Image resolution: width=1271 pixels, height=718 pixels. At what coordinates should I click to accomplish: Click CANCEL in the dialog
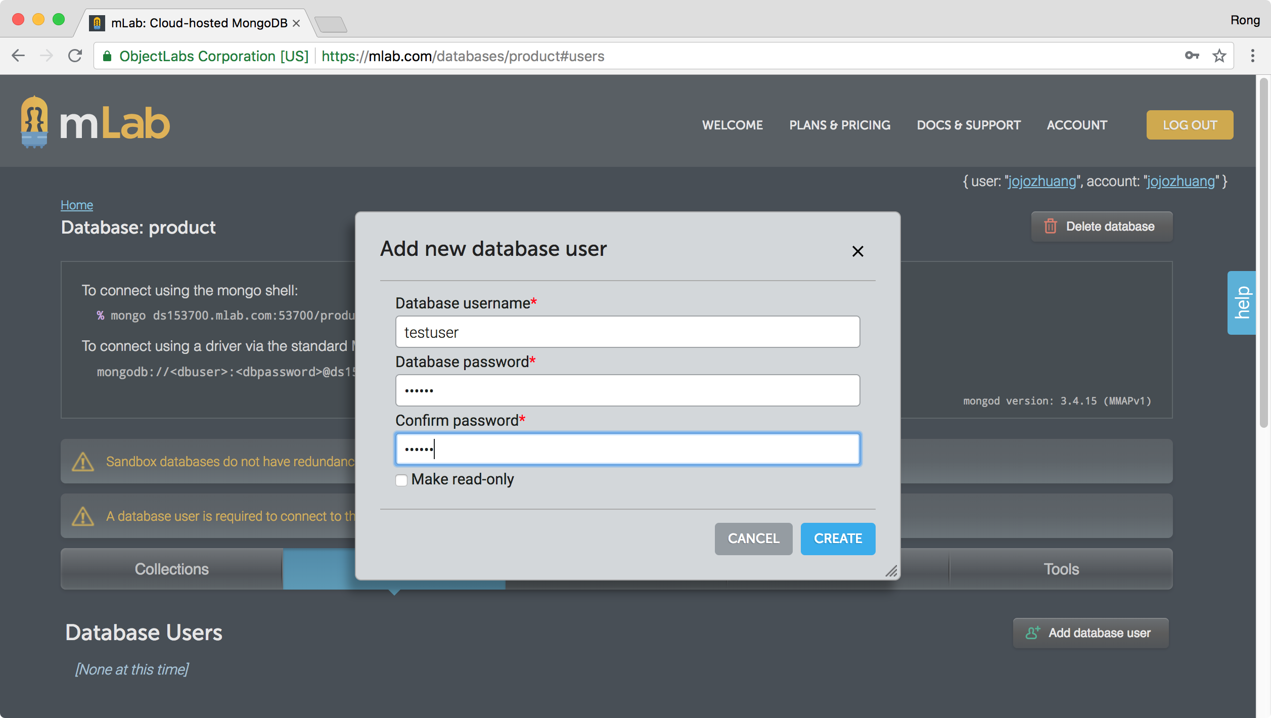753,538
